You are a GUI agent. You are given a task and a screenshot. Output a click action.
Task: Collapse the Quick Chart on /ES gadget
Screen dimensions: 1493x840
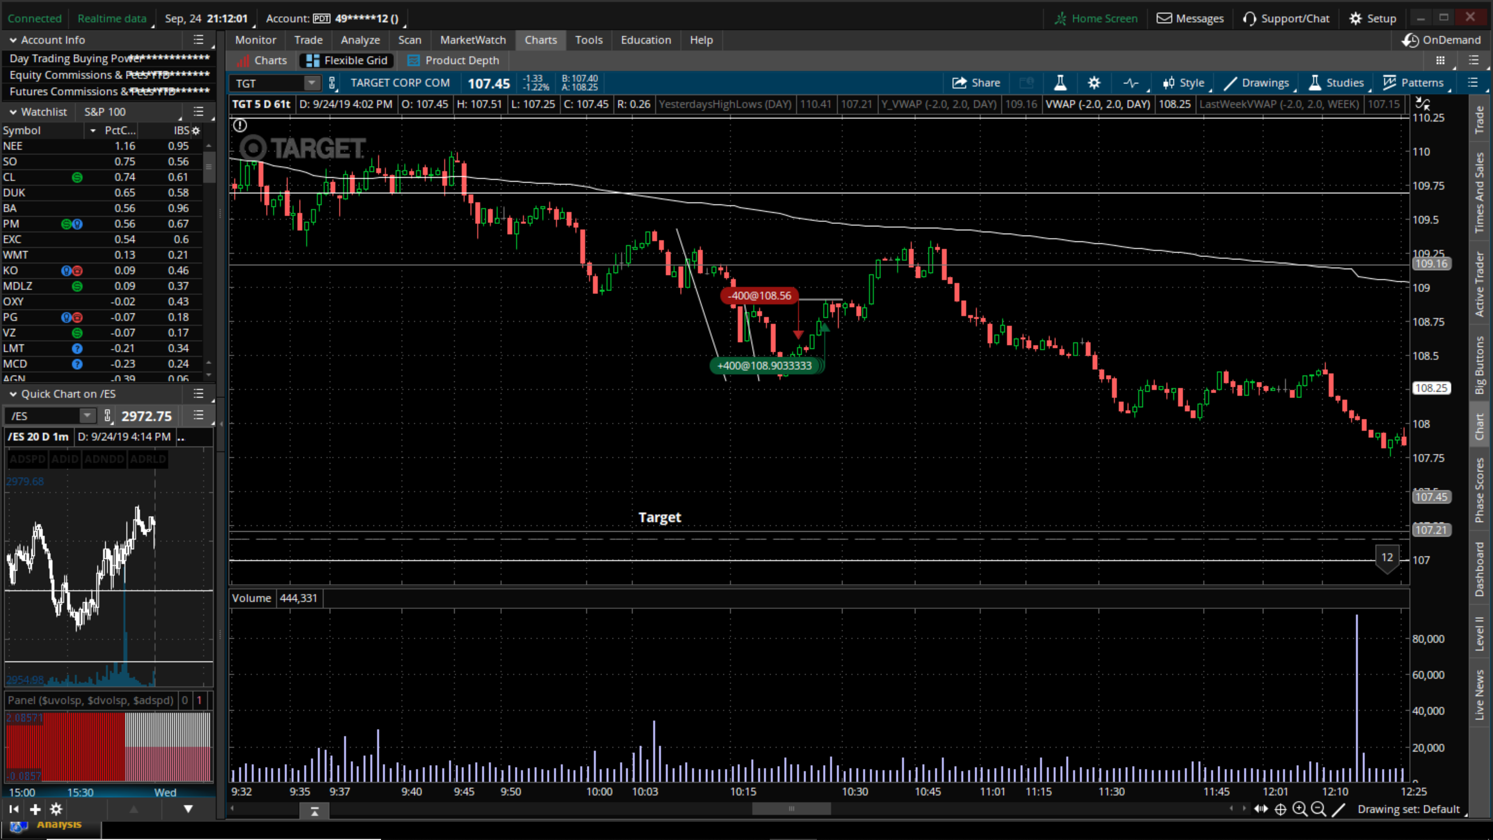pos(13,394)
